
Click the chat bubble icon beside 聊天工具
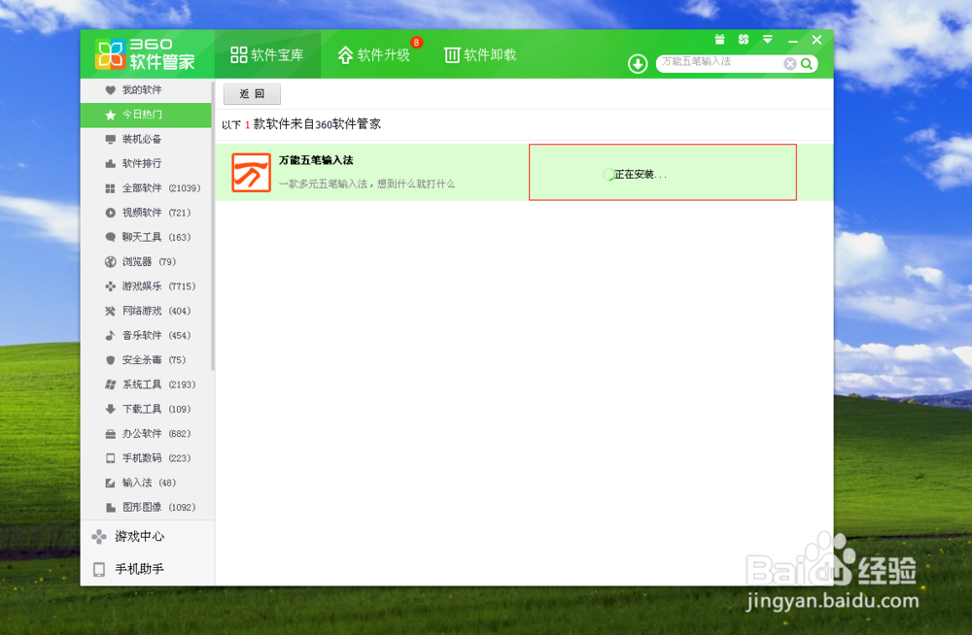(111, 237)
